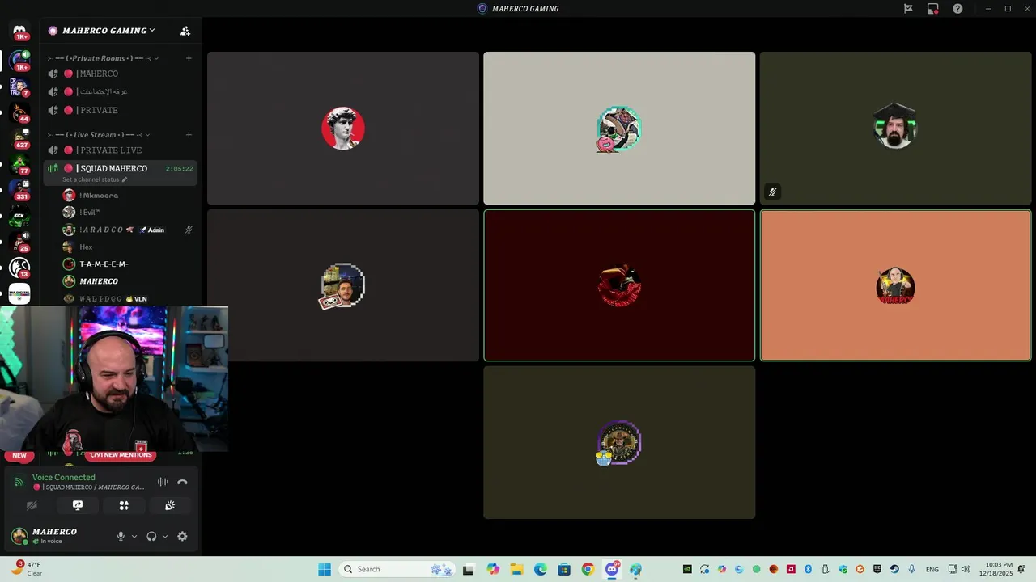Viewport: 1036px width, 582px height.
Task: Focus the bottom olive participant tile
Action: point(619,442)
